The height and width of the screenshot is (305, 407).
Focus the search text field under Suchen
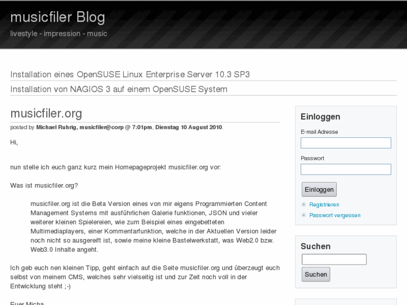(x=334, y=259)
